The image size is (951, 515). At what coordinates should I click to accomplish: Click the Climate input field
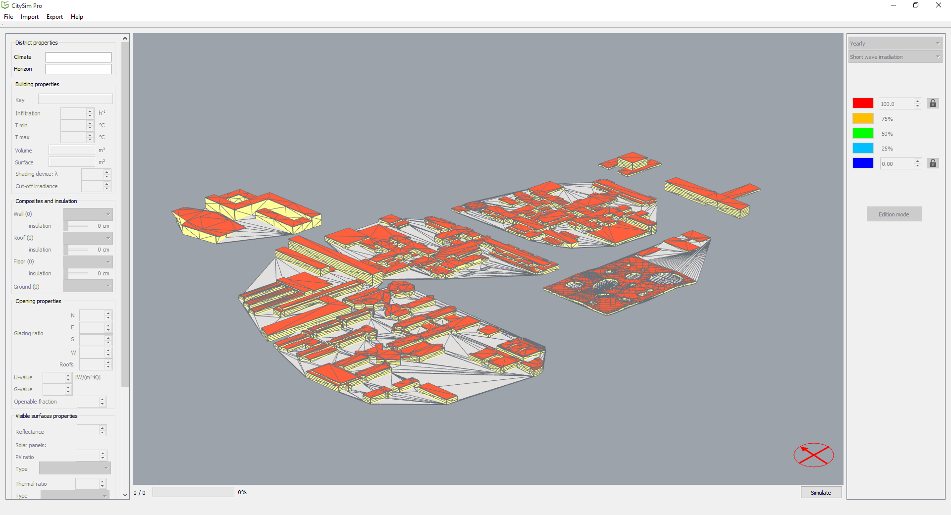pyautogui.click(x=78, y=57)
